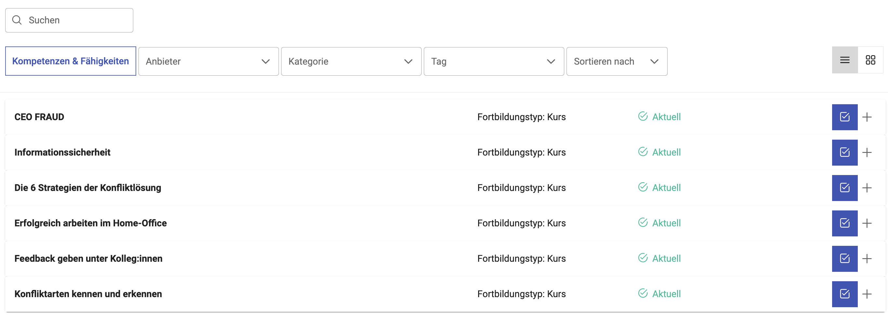
Task: Click into the Suchen search field
Action: 76,20
